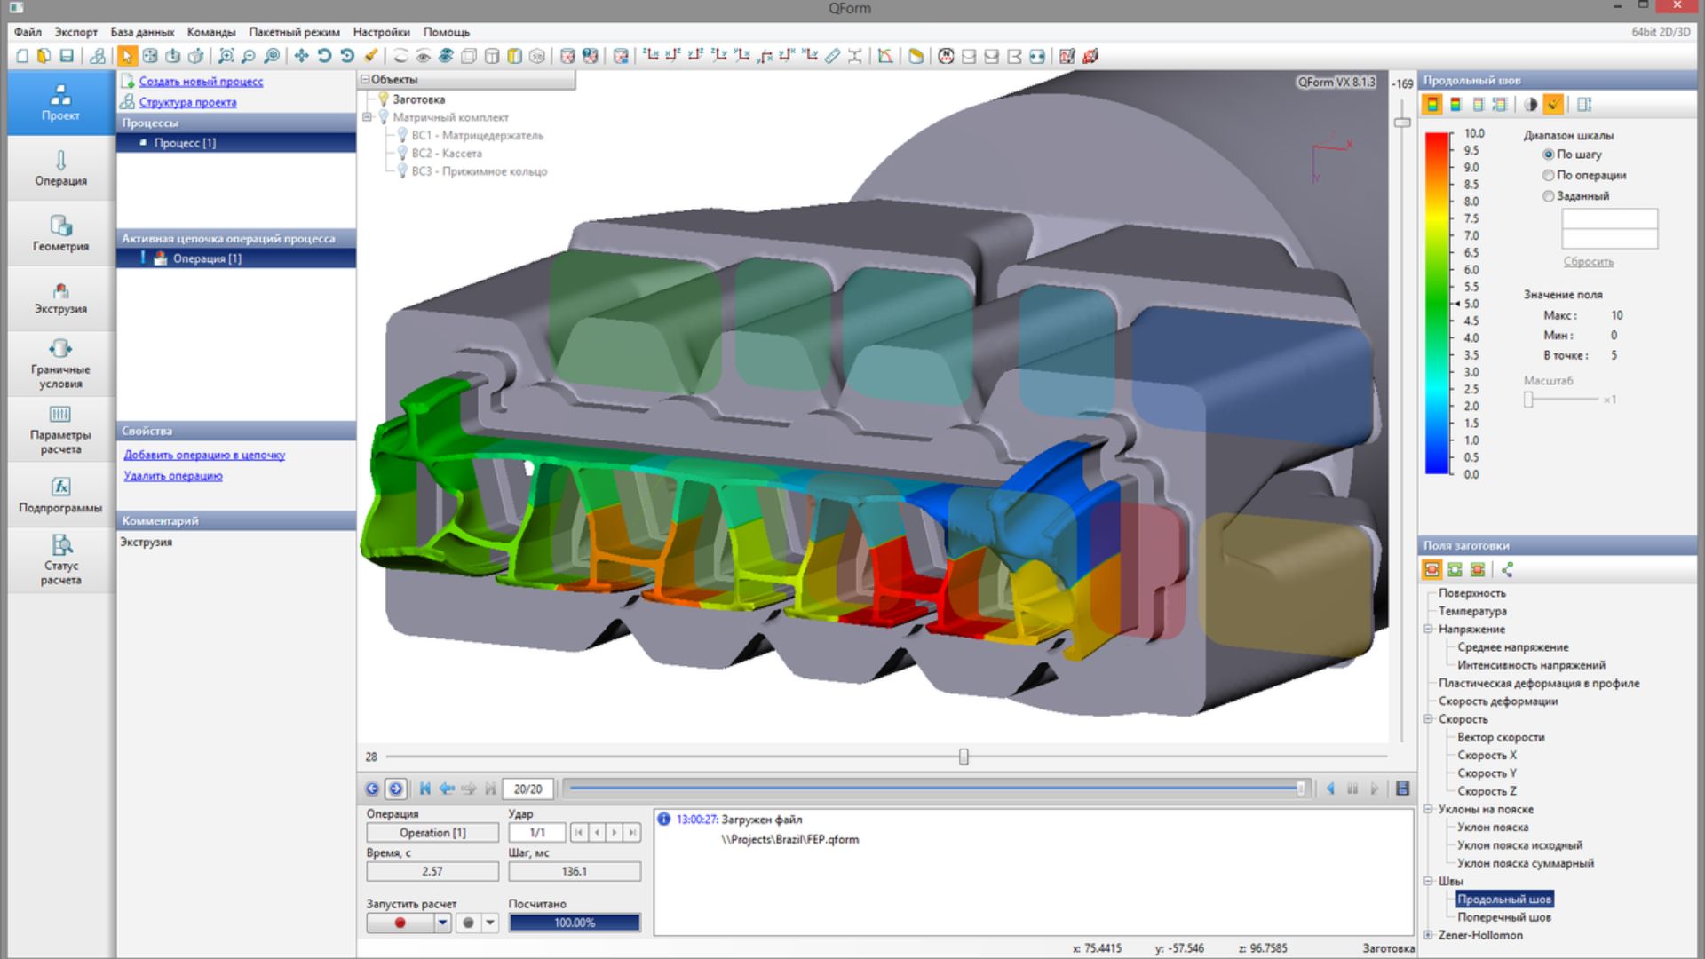Image resolution: width=1705 pixels, height=959 pixels.
Task: Click the Сбросить link in scale panel
Action: coord(1590,261)
